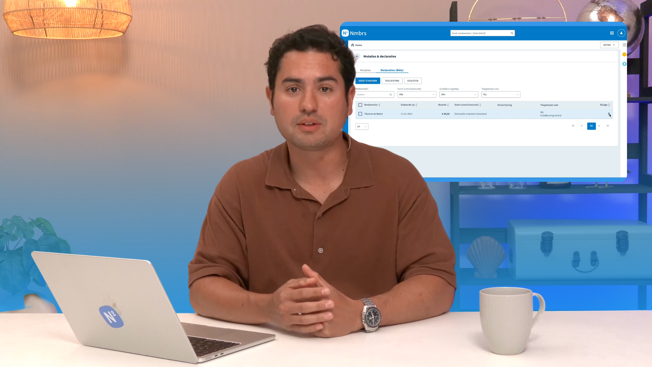Open the hamburger menu icon
652x367 pixels.
[624, 45]
